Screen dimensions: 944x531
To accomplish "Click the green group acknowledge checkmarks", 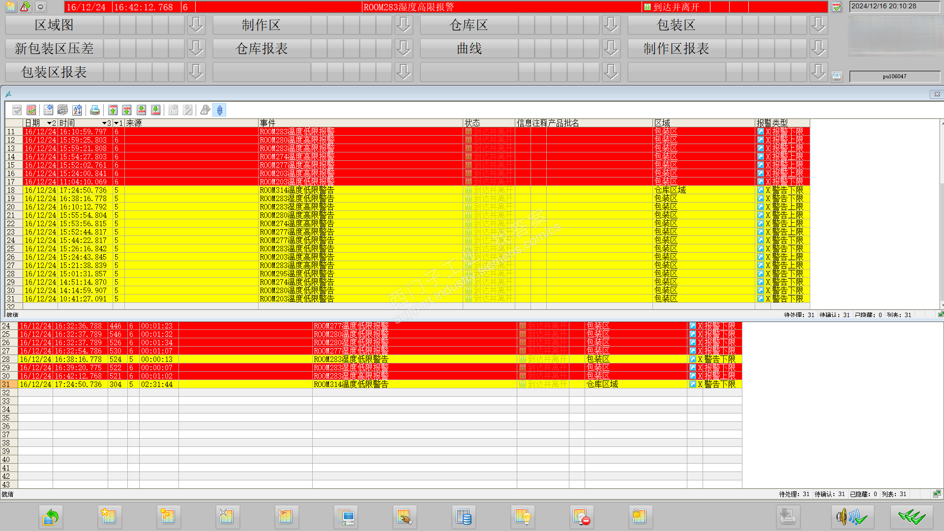I will point(912,517).
